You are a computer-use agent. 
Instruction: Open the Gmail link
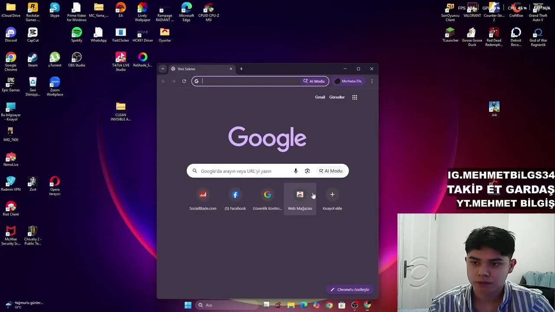pyautogui.click(x=320, y=97)
